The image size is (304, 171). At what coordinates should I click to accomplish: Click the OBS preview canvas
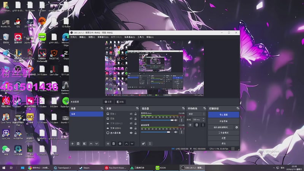[154, 68]
